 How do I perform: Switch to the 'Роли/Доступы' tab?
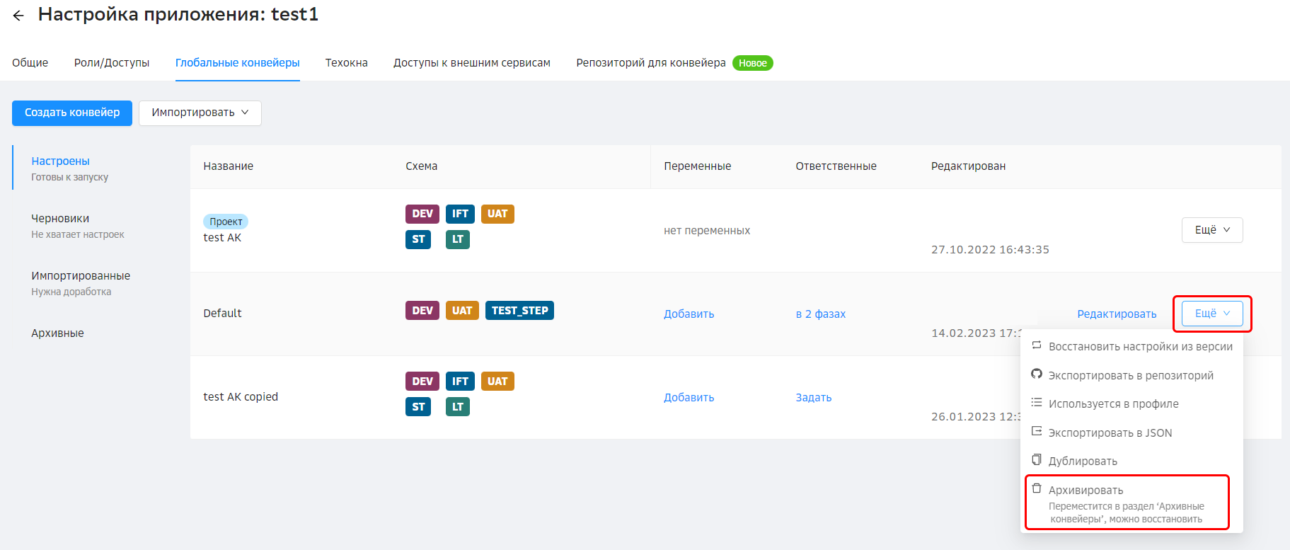[x=112, y=63]
